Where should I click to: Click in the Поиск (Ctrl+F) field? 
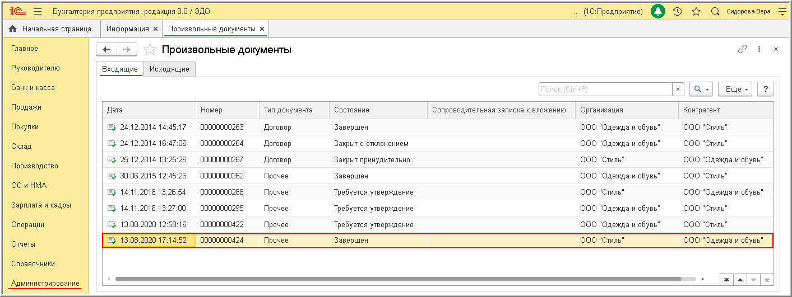pos(605,89)
